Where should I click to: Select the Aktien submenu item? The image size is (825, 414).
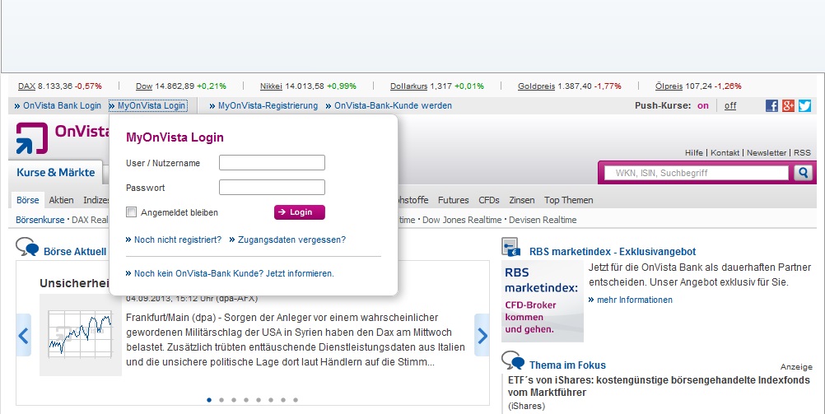point(61,200)
